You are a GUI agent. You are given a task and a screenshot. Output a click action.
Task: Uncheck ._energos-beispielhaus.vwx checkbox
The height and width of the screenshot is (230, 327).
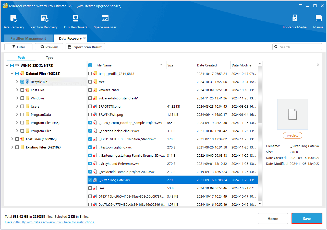point(90,131)
